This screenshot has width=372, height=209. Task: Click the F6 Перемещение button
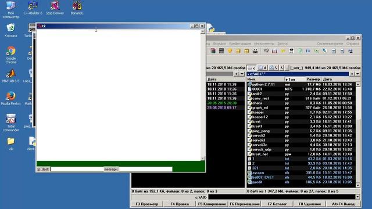244,204
